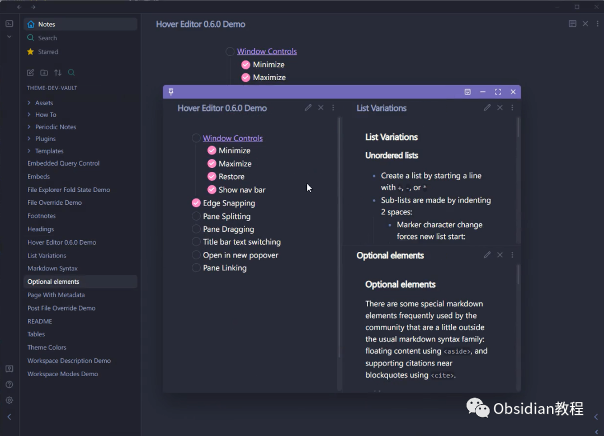
Task: Open the Footnotes note
Action: (41, 216)
